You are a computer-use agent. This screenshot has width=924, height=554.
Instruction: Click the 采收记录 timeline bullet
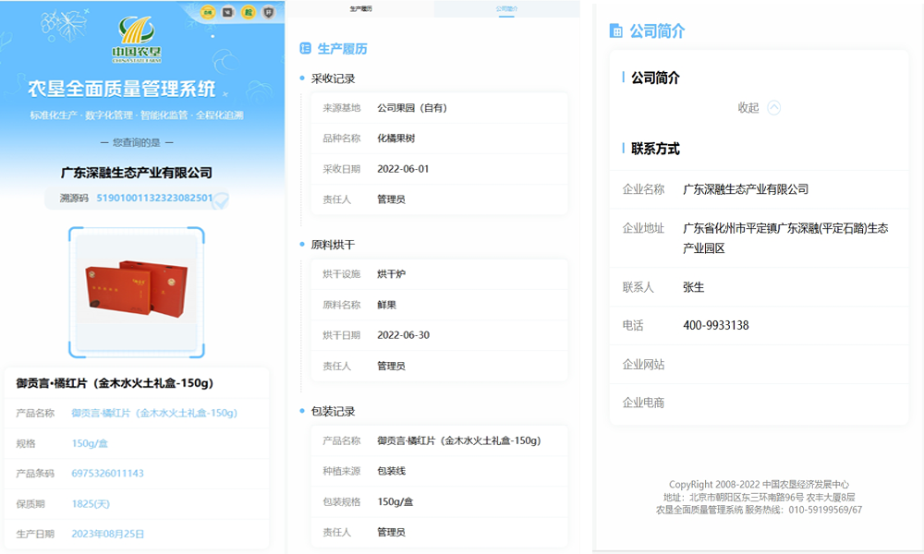[302, 78]
